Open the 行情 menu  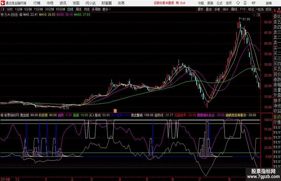pos(37,3)
